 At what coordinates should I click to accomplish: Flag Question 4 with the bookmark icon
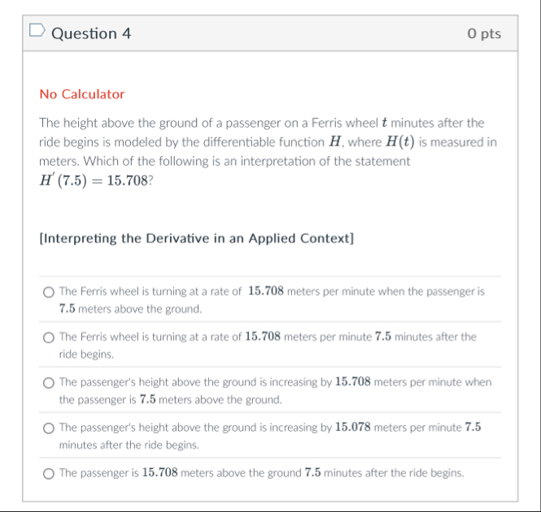(36, 33)
